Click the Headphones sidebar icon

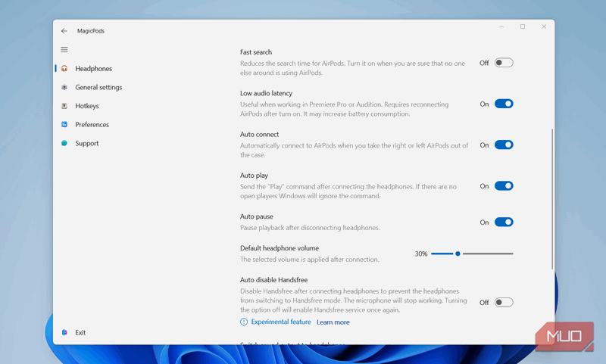point(64,69)
